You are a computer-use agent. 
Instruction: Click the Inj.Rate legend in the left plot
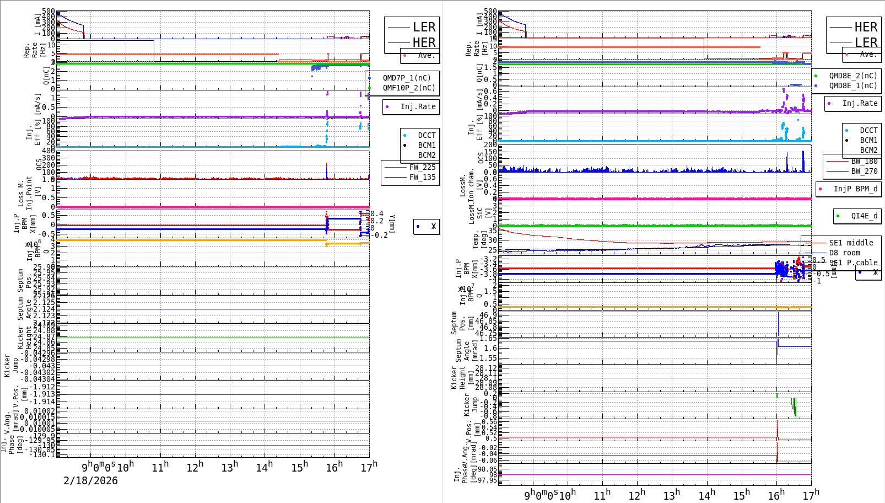418,106
